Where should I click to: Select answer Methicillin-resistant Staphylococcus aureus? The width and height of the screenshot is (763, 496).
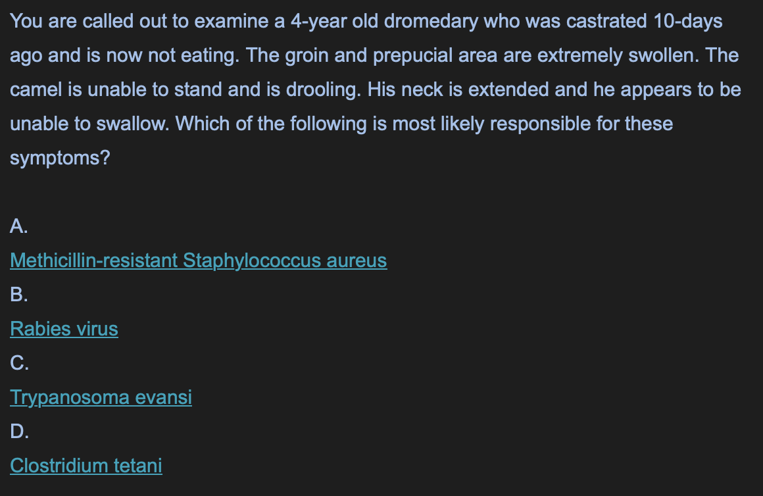pyautogui.click(x=199, y=260)
